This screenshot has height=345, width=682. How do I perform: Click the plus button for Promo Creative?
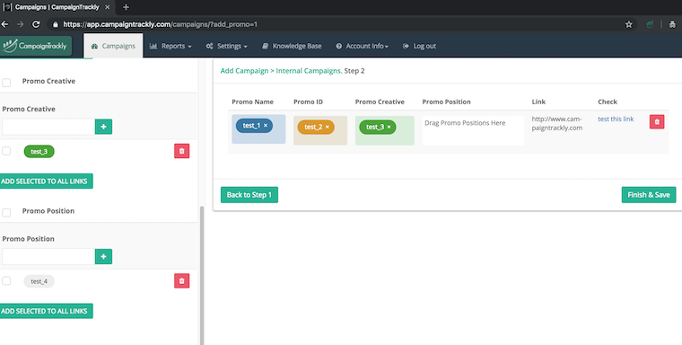tap(103, 127)
